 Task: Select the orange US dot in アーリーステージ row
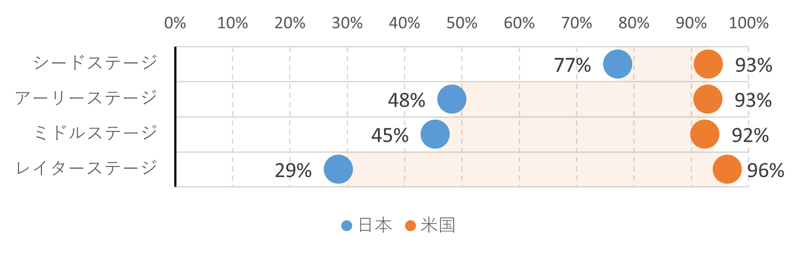tap(708, 99)
